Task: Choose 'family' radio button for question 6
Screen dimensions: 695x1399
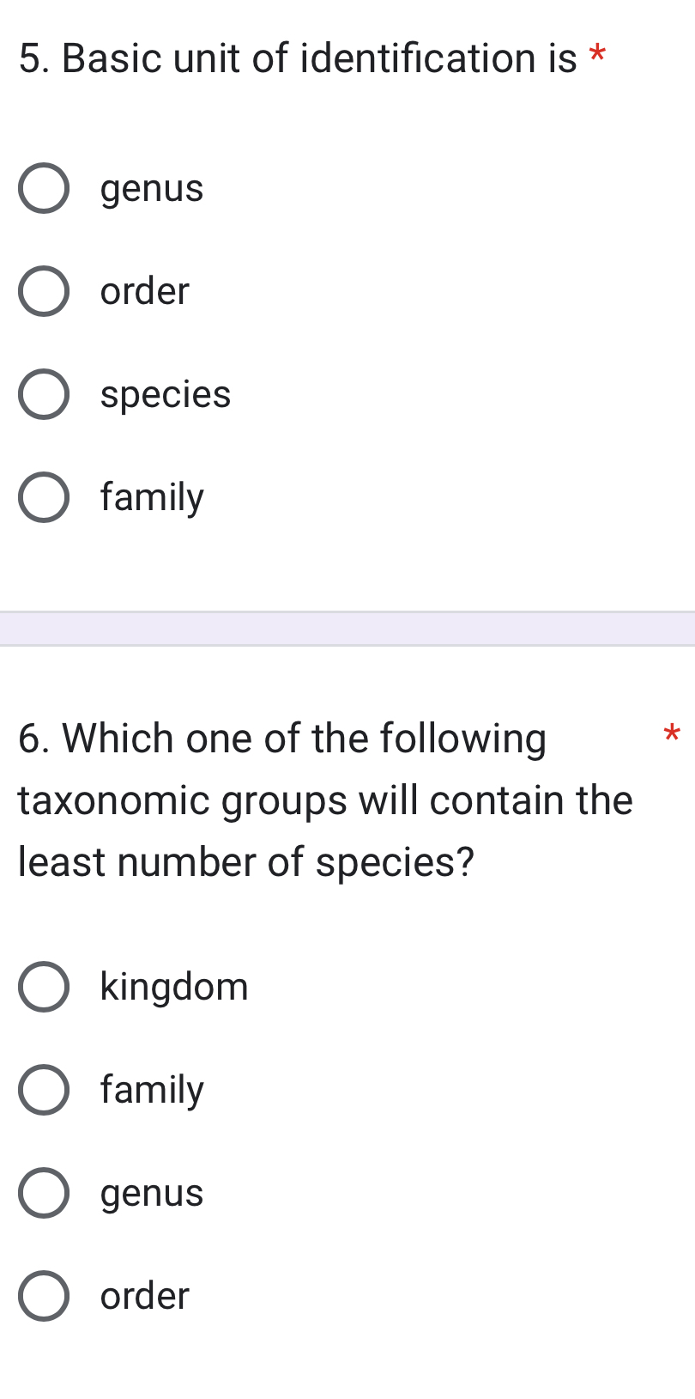Action: click(x=44, y=1090)
